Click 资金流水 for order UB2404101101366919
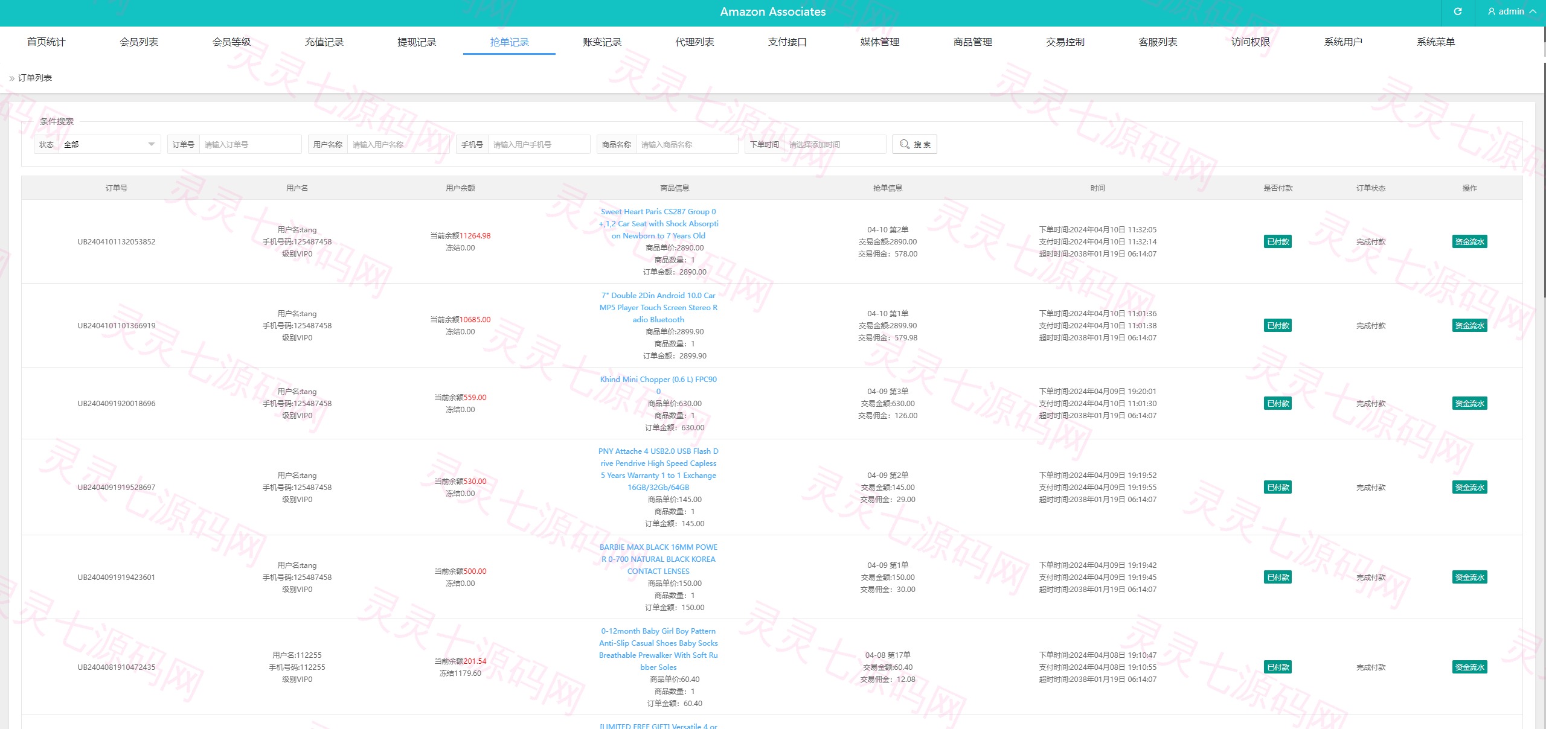The width and height of the screenshot is (1546, 729). point(1469,325)
